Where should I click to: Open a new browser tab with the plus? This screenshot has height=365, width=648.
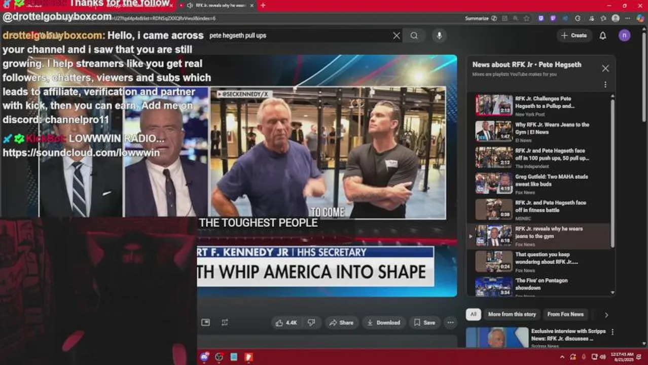click(x=263, y=6)
